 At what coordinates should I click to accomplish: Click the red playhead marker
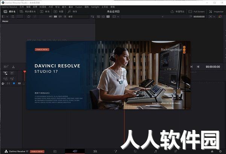pyautogui.click(x=25, y=72)
